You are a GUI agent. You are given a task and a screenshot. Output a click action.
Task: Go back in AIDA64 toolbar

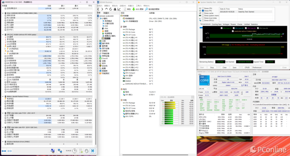click(x=98, y=9)
